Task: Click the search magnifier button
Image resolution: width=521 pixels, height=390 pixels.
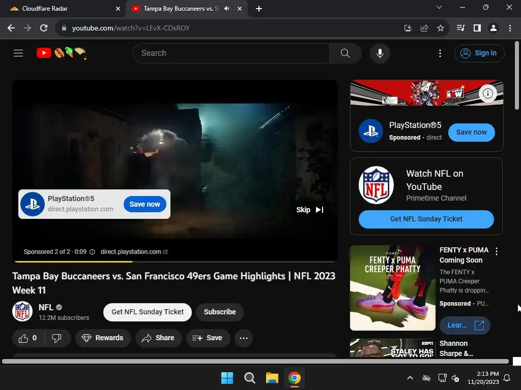Action: tap(345, 53)
